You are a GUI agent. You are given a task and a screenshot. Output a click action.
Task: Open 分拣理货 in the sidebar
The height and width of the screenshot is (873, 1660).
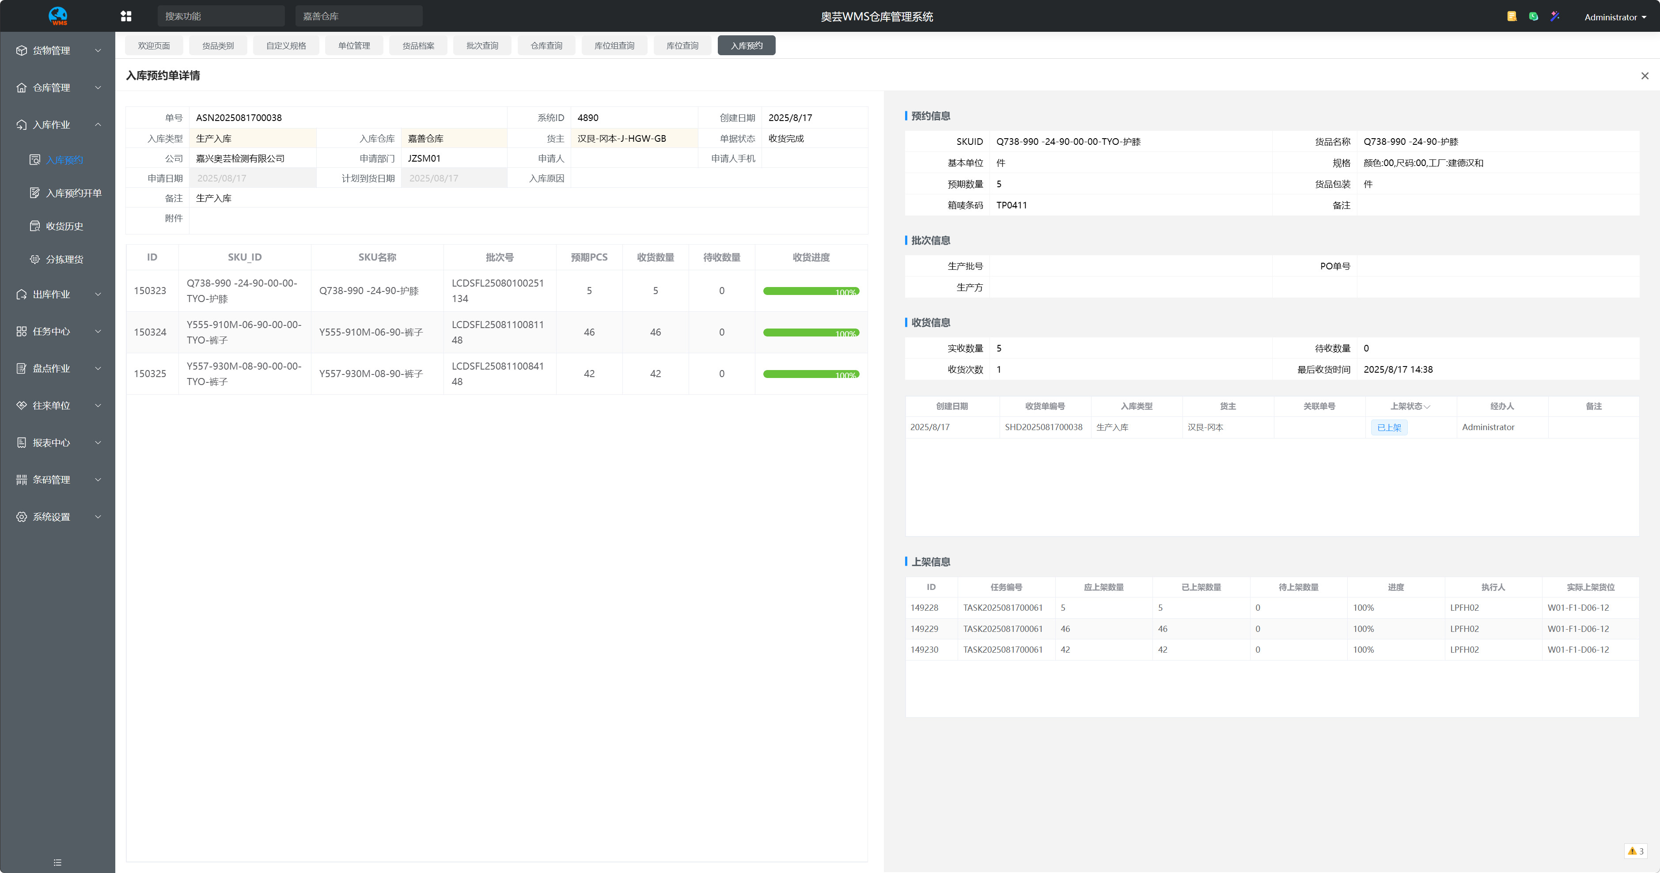64,259
